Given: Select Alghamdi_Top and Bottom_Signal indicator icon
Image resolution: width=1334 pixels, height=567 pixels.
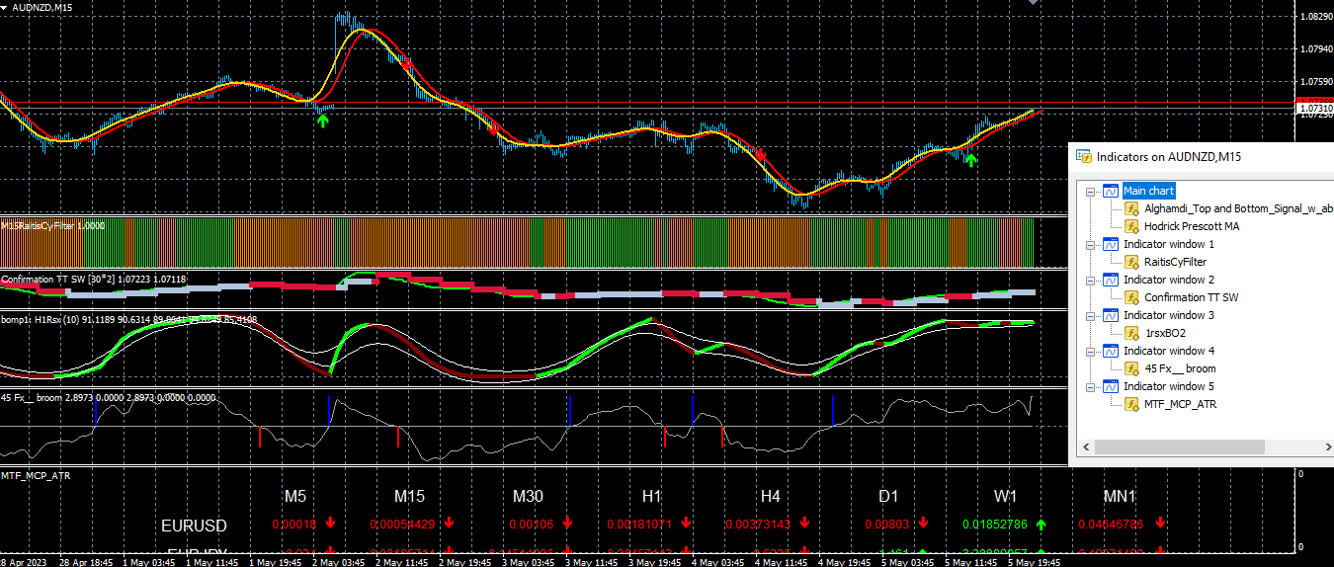Looking at the screenshot, I should pyautogui.click(x=1132, y=208).
